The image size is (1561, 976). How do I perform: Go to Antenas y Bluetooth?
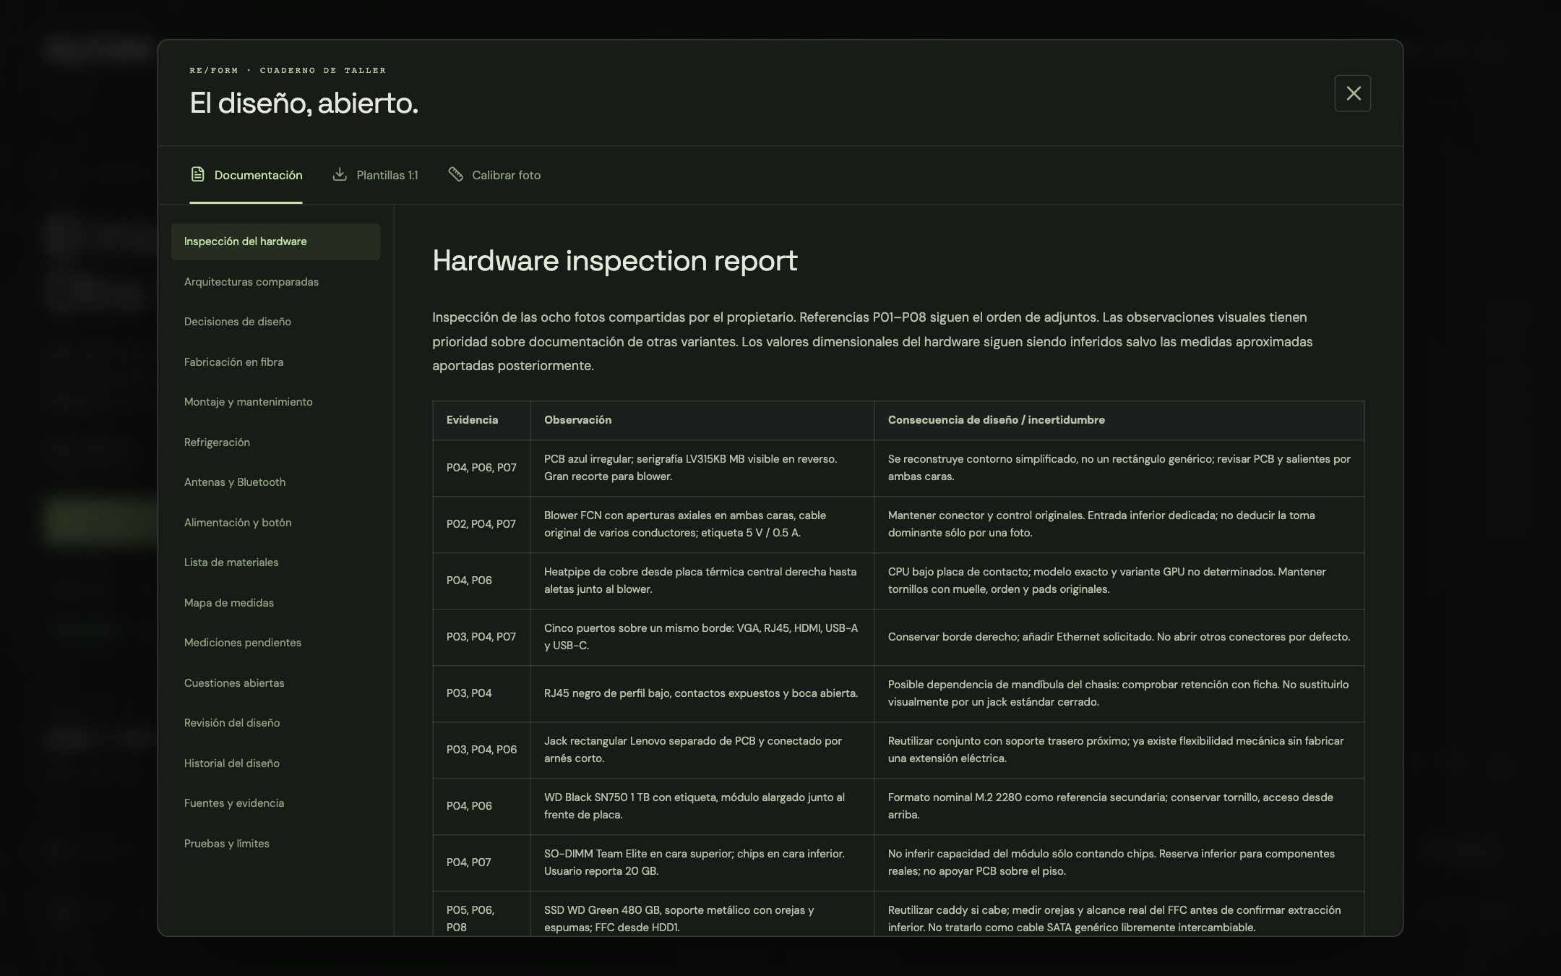point(275,482)
